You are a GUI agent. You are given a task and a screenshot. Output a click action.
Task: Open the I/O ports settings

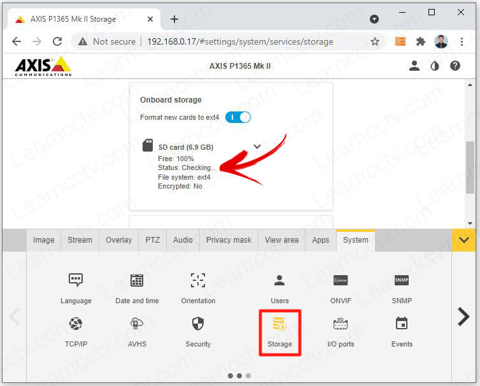point(341,325)
